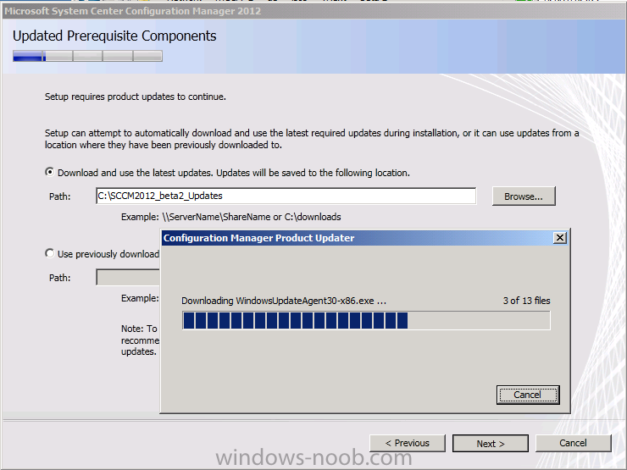
Task: Click the wizard step progress indicator in header
Action: [x=87, y=56]
